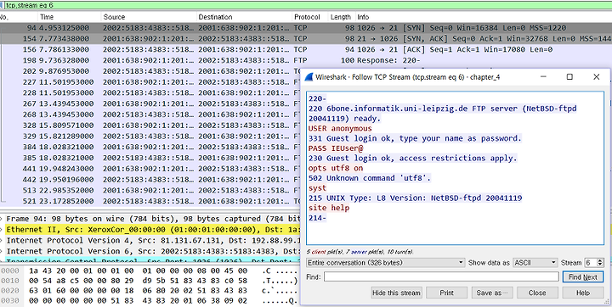
Task: Select packet 154 SYN, ACK row
Action: (306, 38)
